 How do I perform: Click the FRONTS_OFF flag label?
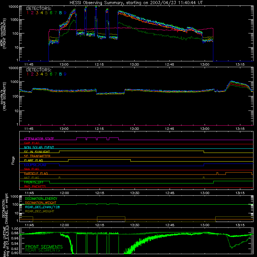pos(34,182)
